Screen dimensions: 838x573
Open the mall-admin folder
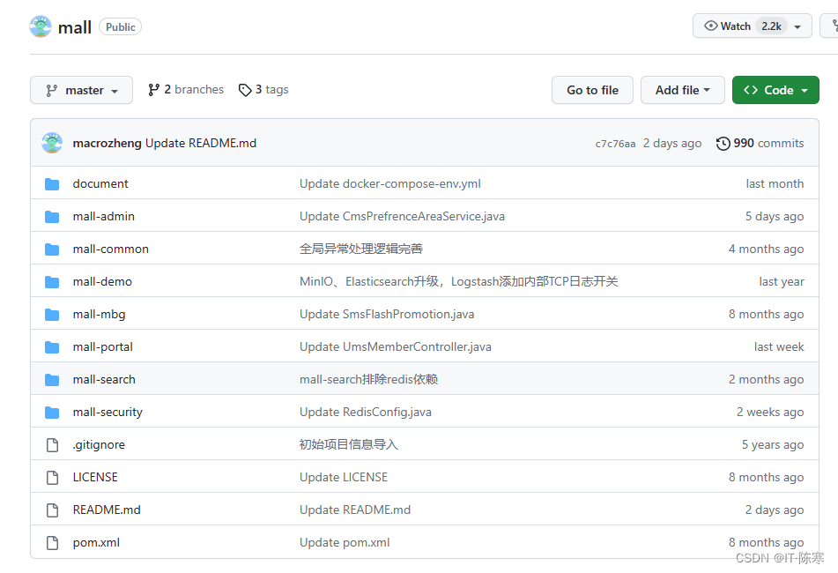104,216
